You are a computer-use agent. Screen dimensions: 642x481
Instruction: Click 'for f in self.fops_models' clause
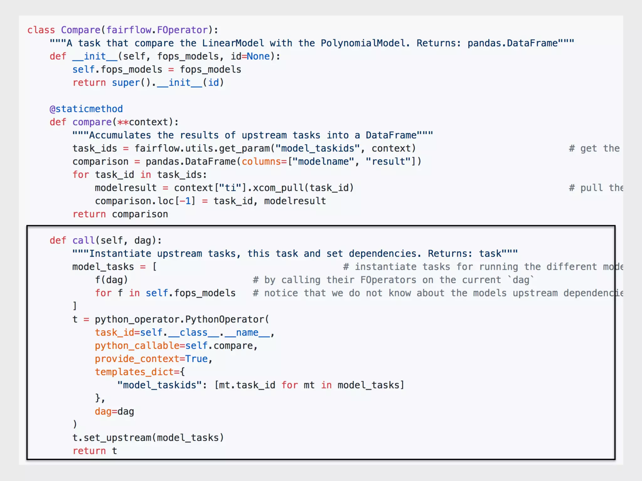click(165, 293)
